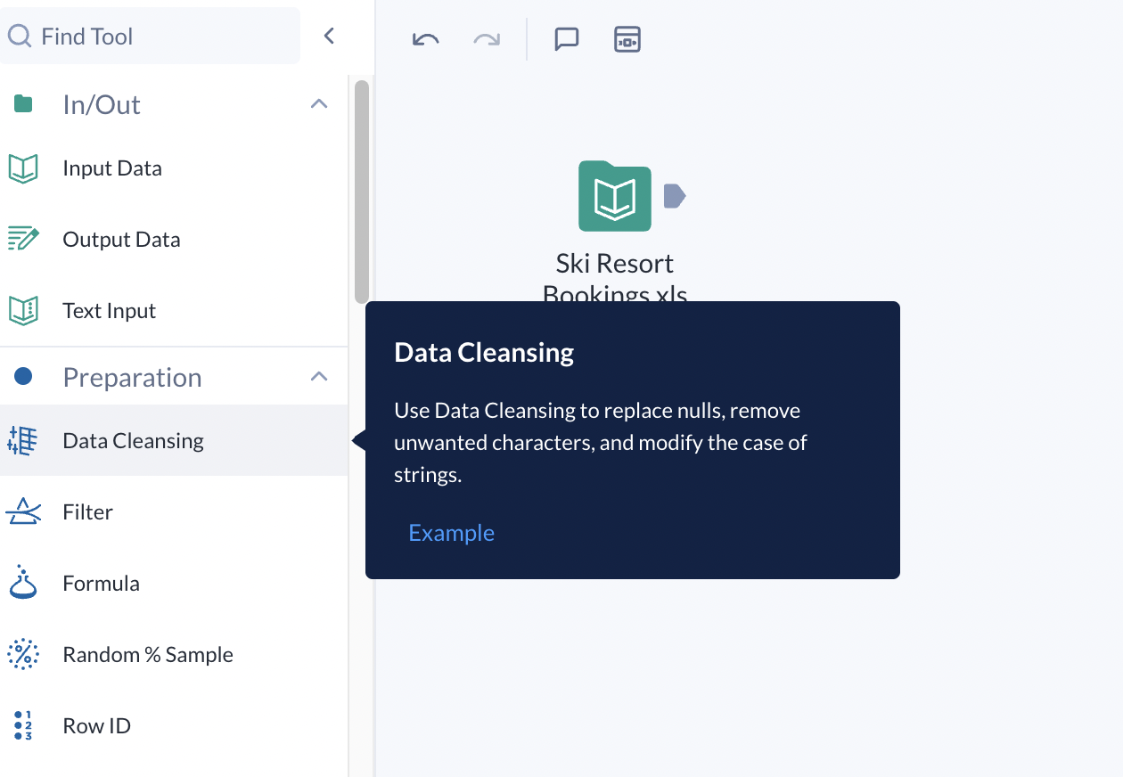The image size is (1123, 777).
Task: Click inside the Find Tool search field
Action: pos(152,36)
